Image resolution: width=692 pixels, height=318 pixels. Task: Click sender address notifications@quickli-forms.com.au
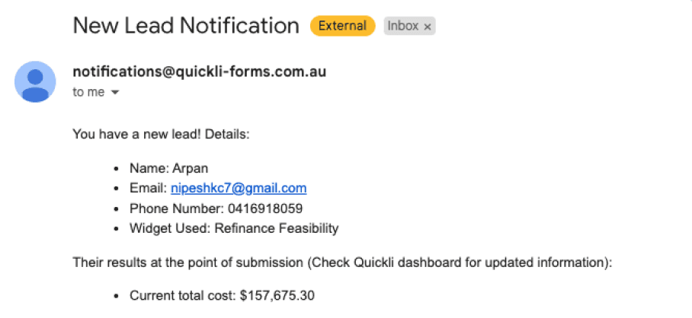(200, 72)
